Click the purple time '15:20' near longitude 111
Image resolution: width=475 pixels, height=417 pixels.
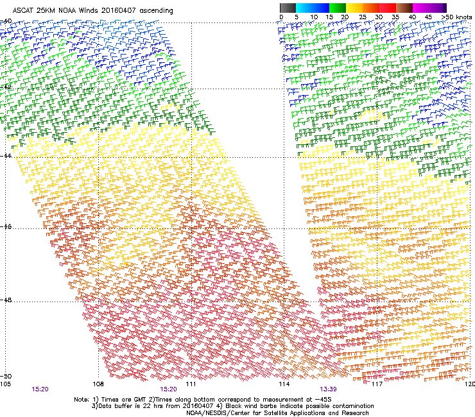(168, 389)
